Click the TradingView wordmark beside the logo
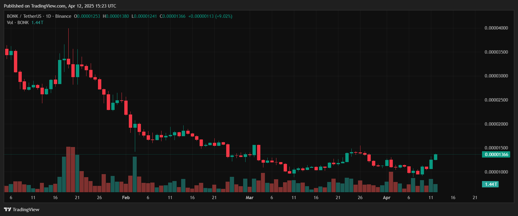518x216 pixels. tap(26, 209)
